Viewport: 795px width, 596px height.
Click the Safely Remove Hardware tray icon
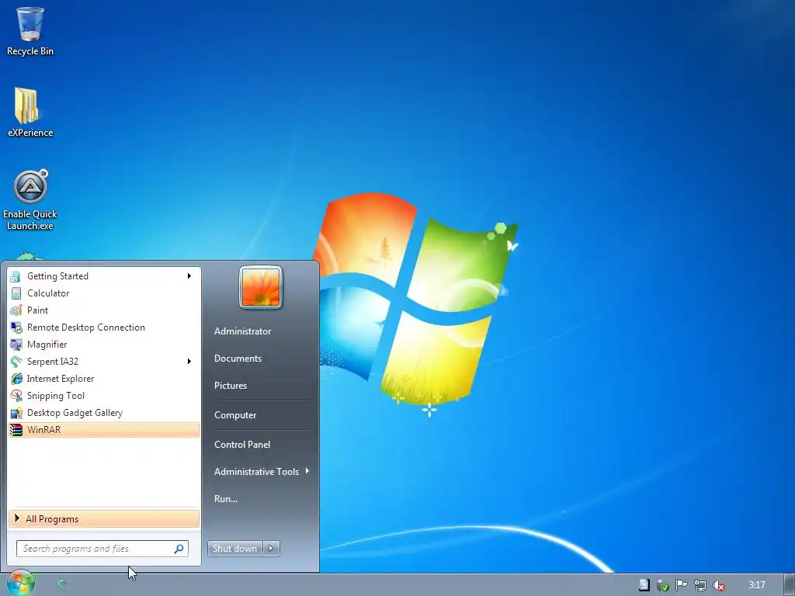click(663, 585)
